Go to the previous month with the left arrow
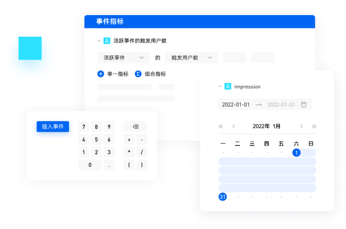This screenshot has height=229, width=346. pyautogui.click(x=233, y=126)
